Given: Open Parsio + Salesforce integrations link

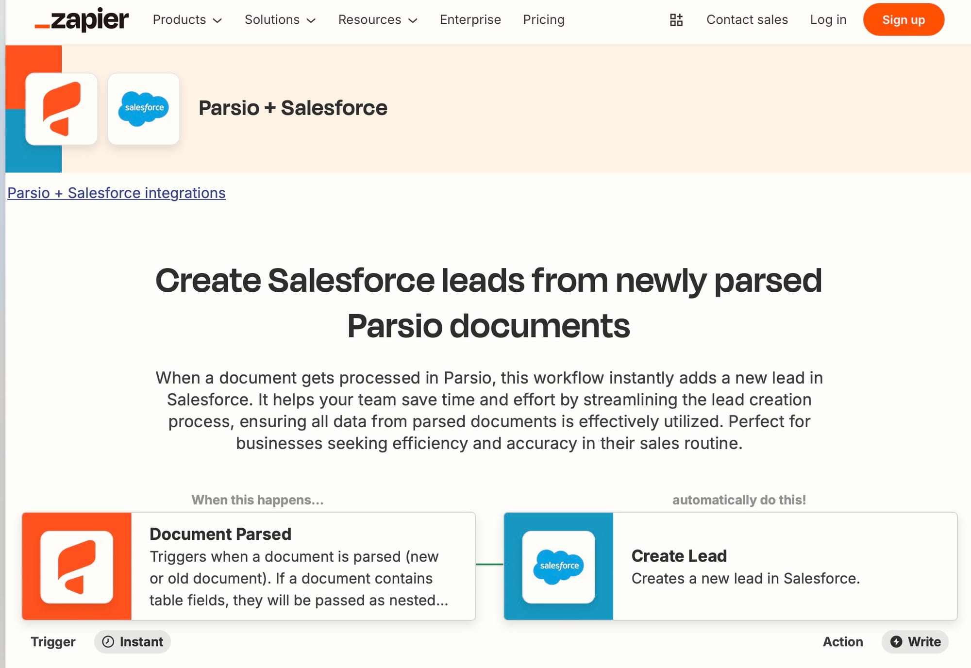Looking at the screenshot, I should (117, 193).
